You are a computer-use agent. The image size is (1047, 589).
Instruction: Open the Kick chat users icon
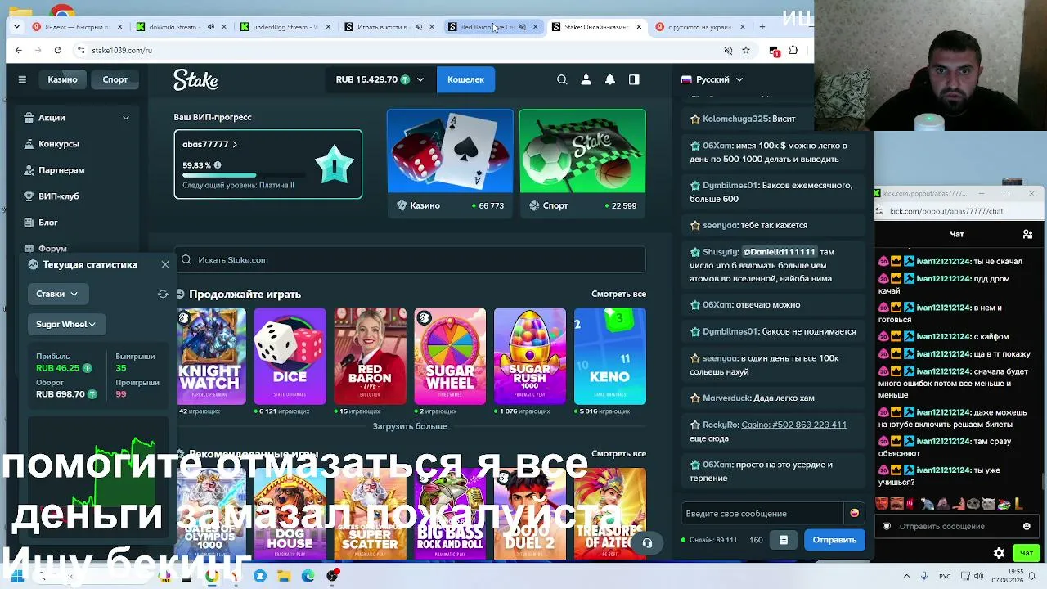tap(1027, 234)
